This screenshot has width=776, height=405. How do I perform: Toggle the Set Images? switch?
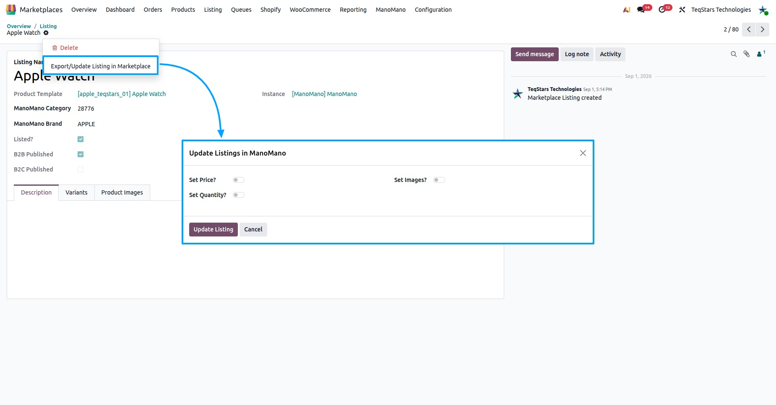click(439, 180)
